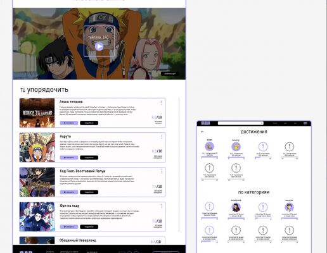Viewport: 327px width, 253px height.
Task: Select the black locked badge ending the top row
Action: coord(290,147)
